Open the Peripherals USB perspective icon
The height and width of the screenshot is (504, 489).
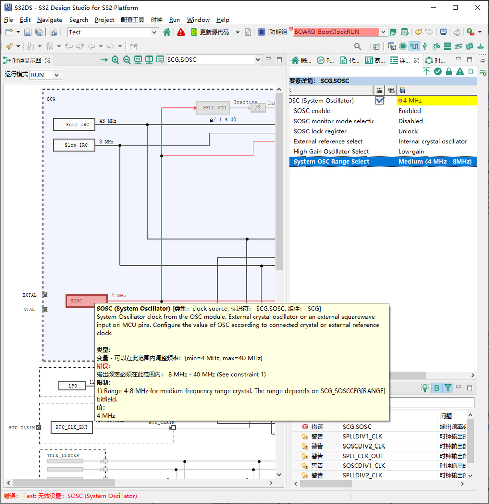(x=425, y=46)
